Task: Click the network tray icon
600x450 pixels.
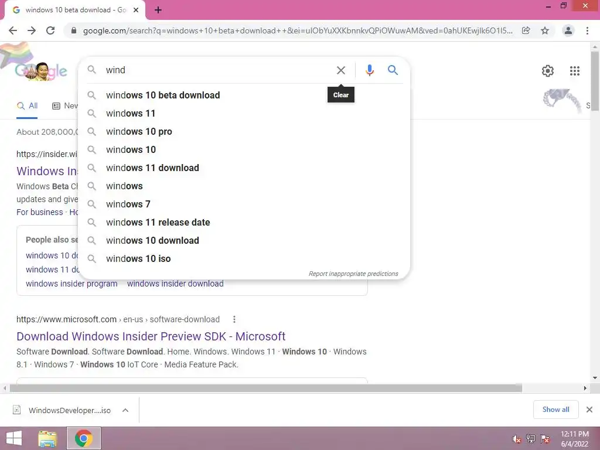Action: 530,439
